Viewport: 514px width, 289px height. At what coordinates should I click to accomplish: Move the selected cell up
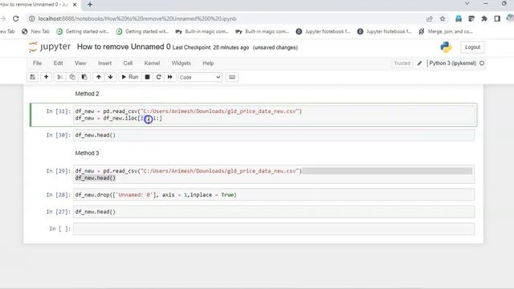coord(98,77)
